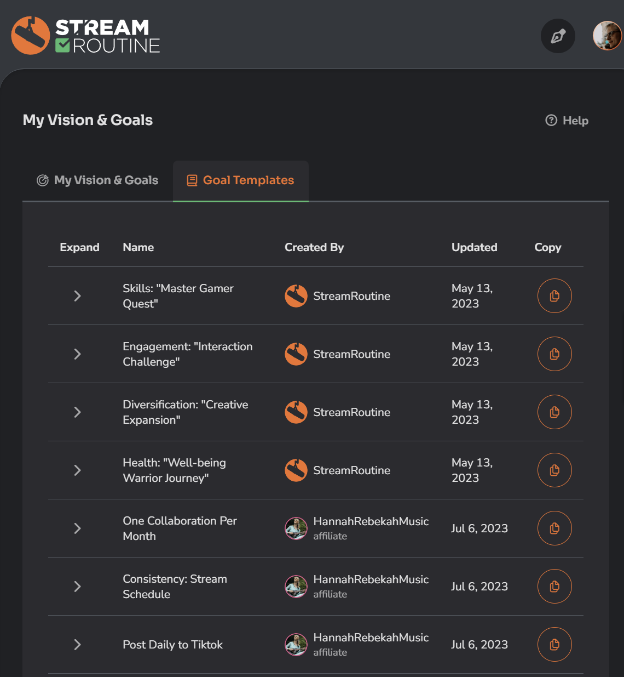624x677 pixels.
Task: Copy the Skills "Master Gamer Quest" template
Action: coord(554,296)
